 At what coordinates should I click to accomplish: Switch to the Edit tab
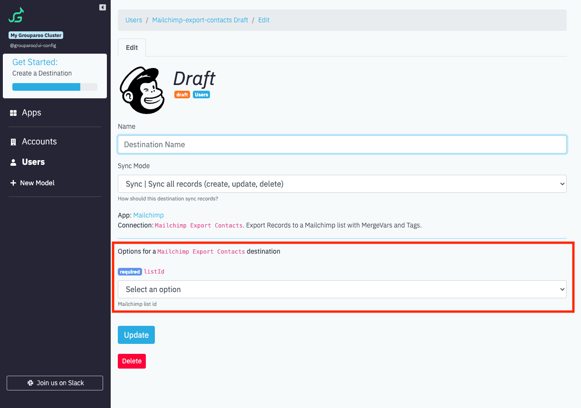click(x=132, y=47)
